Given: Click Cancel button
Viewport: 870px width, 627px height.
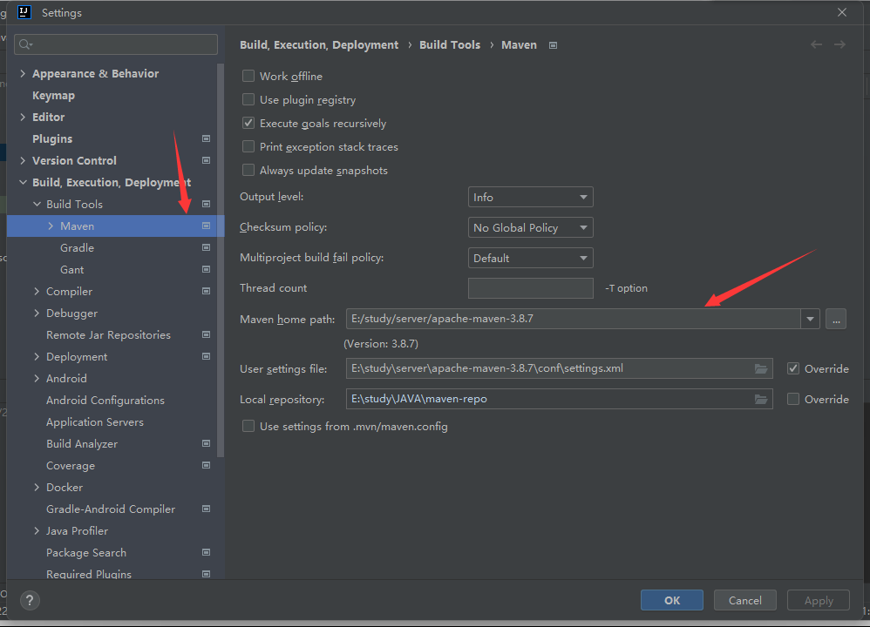Looking at the screenshot, I should (x=744, y=600).
